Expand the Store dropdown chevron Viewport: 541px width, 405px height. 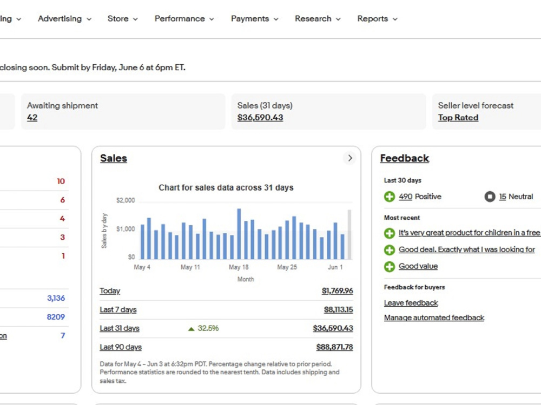click(x=135, y=19)
